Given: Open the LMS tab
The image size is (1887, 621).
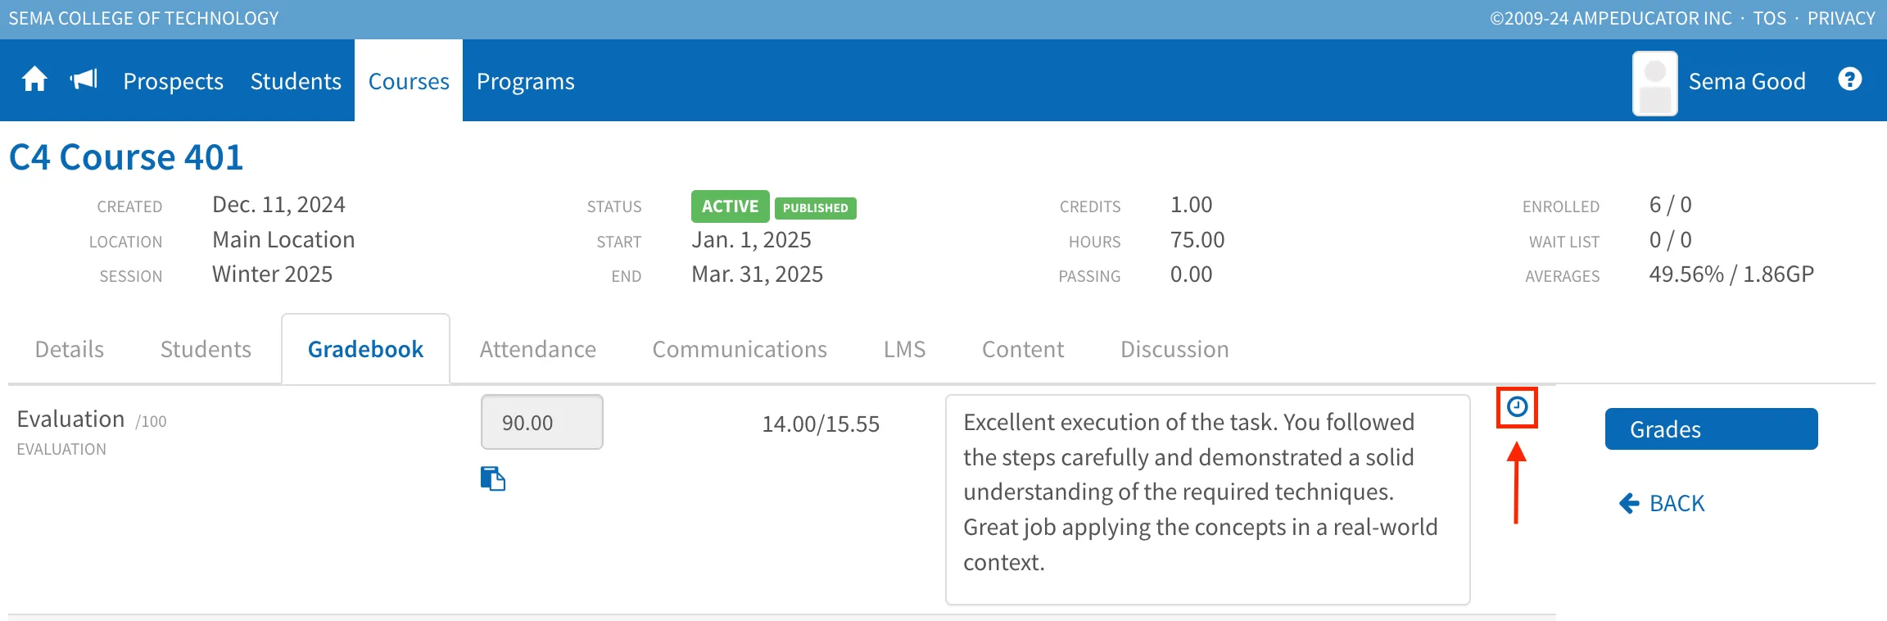Looking at the screenshot, I should tap(904, 349).
